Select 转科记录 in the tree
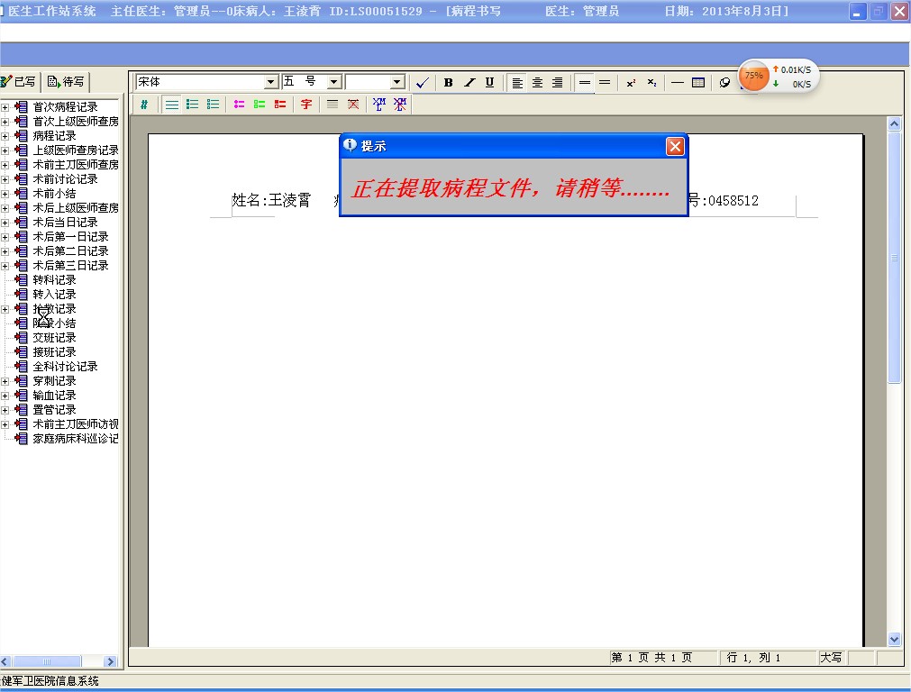 (x=54, y=280)
